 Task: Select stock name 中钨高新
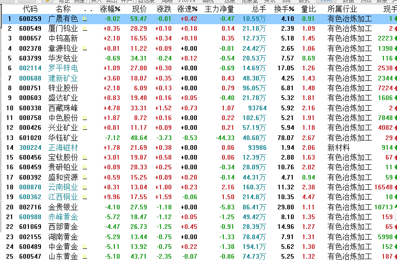pos(63,39)
